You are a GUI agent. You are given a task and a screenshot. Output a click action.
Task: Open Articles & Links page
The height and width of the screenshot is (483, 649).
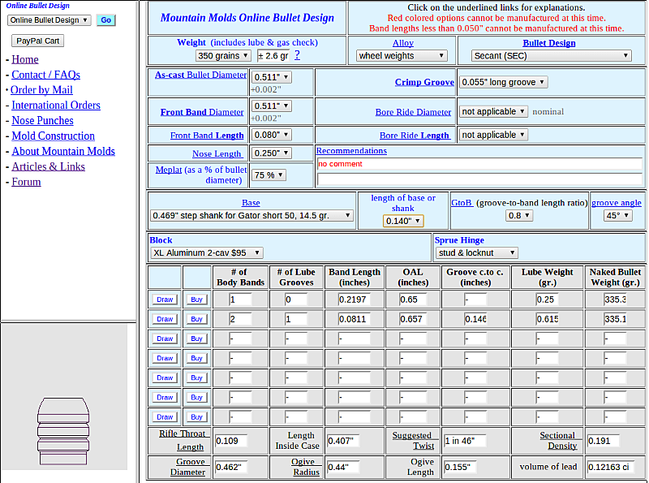[x=48, y=166]
